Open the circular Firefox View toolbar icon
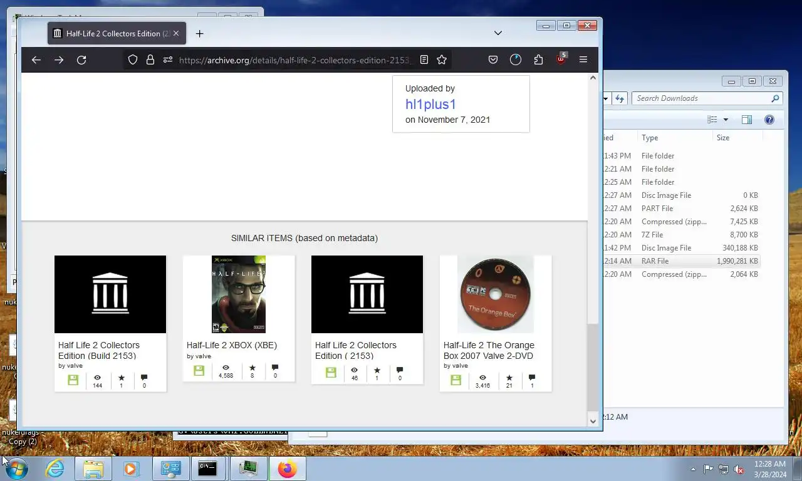 (516, 59)
